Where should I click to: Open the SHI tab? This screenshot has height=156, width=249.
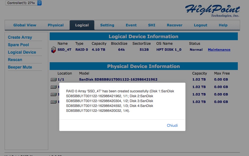(152, 25)
